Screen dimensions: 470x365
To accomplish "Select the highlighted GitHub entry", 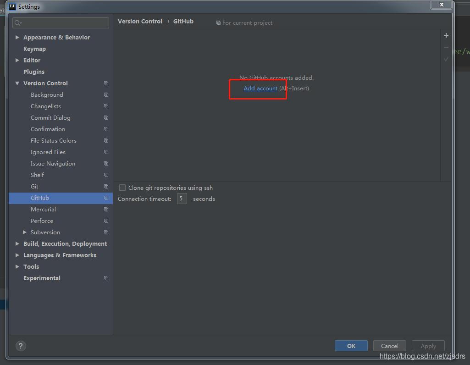I will click(x=61, y=198).
